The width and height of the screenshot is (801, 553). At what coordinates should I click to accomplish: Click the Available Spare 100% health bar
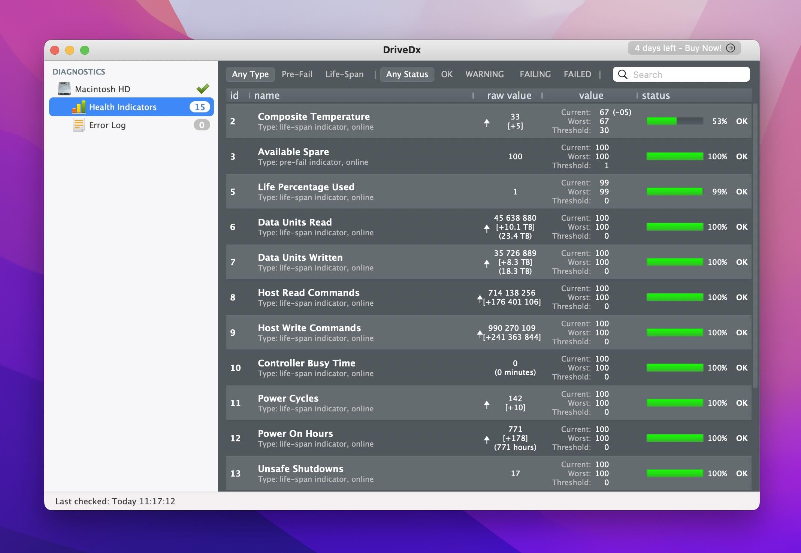pyautogui.click(x=674, y=156)
